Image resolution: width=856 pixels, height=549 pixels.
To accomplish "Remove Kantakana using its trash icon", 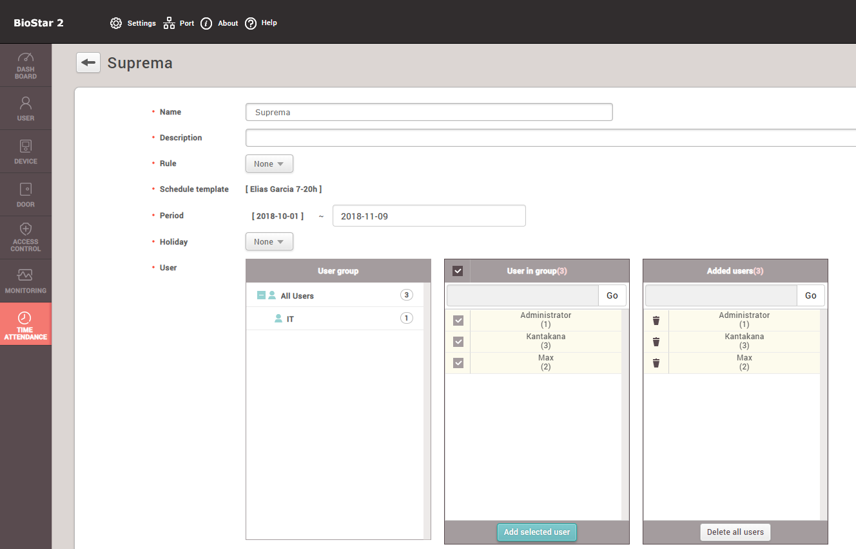I will click(x=656, y=342).
